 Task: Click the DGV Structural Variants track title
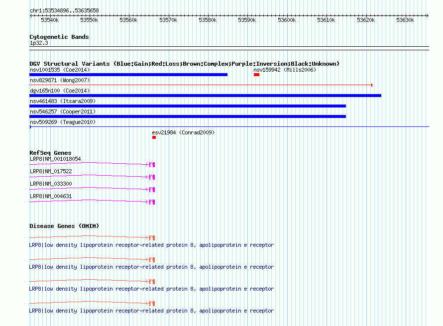point(185,64)
